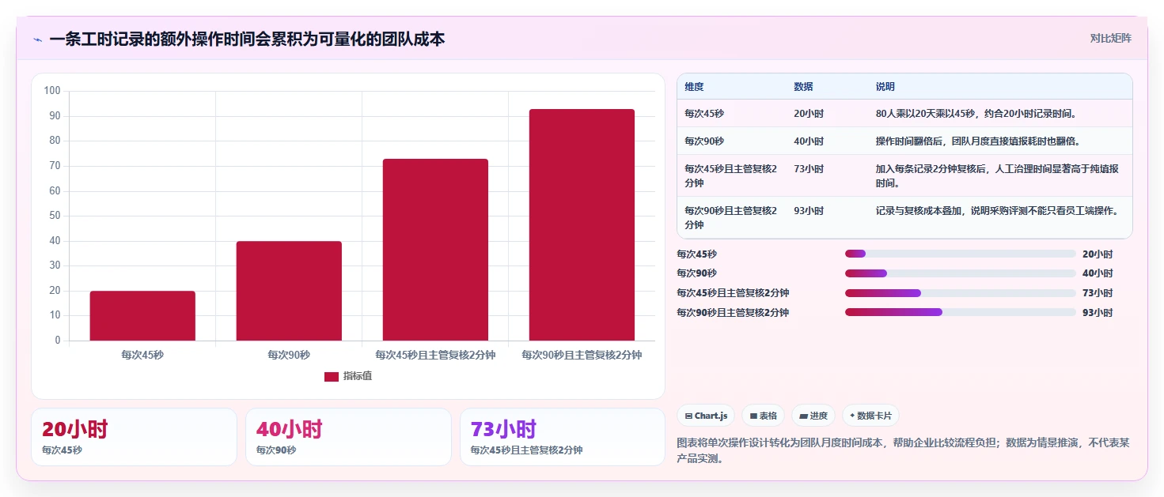
Task: Click table description starting 加入每条记录2分钟复核后
Action: click(x=997, y=175)
